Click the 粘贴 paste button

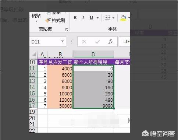36,15
